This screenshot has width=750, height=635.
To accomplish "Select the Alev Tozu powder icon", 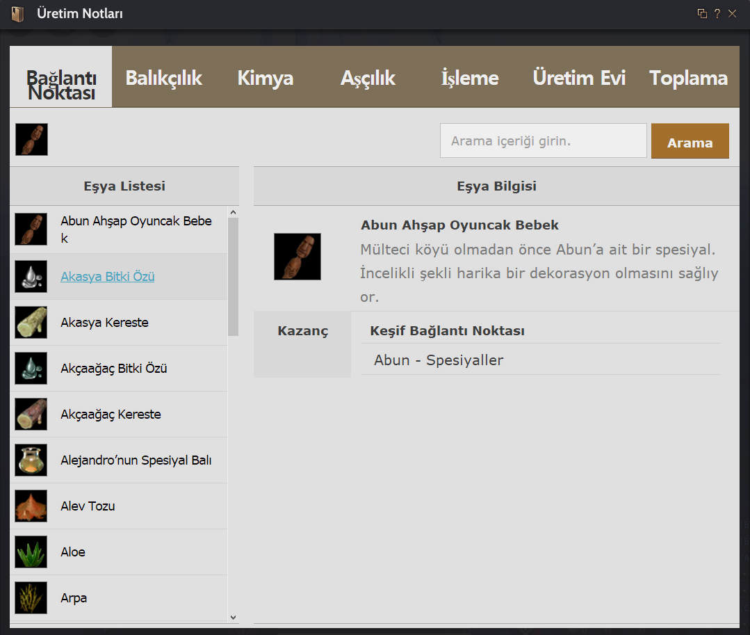I will pos(31,506).
